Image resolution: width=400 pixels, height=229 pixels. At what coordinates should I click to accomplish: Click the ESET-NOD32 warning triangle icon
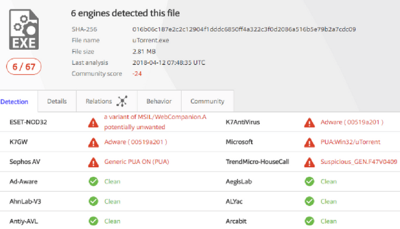pyautogui.click(x=93, y=123)
